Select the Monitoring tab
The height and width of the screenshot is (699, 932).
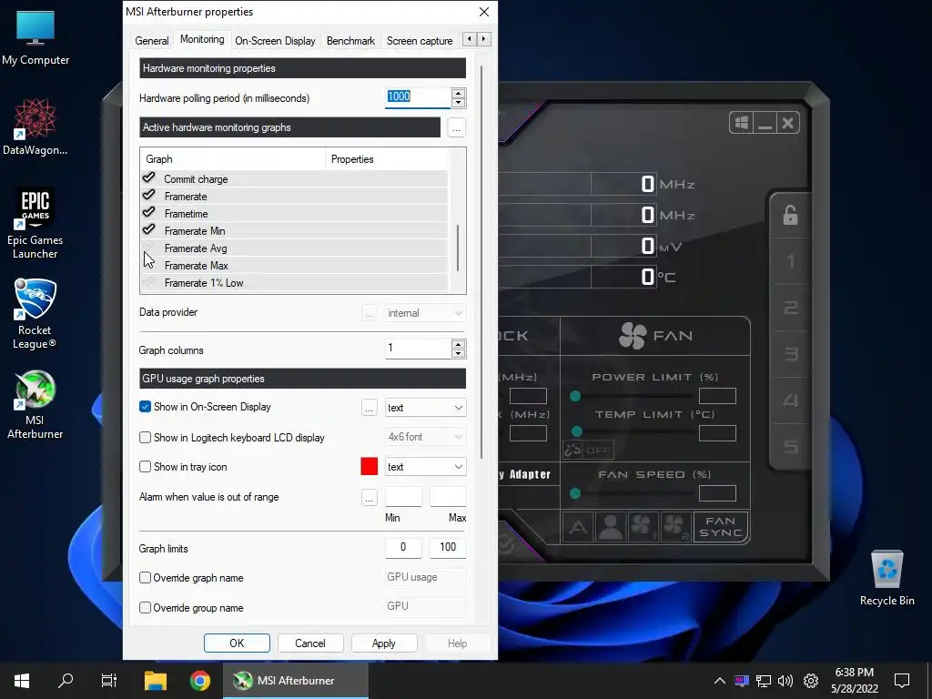pos(202,39)
